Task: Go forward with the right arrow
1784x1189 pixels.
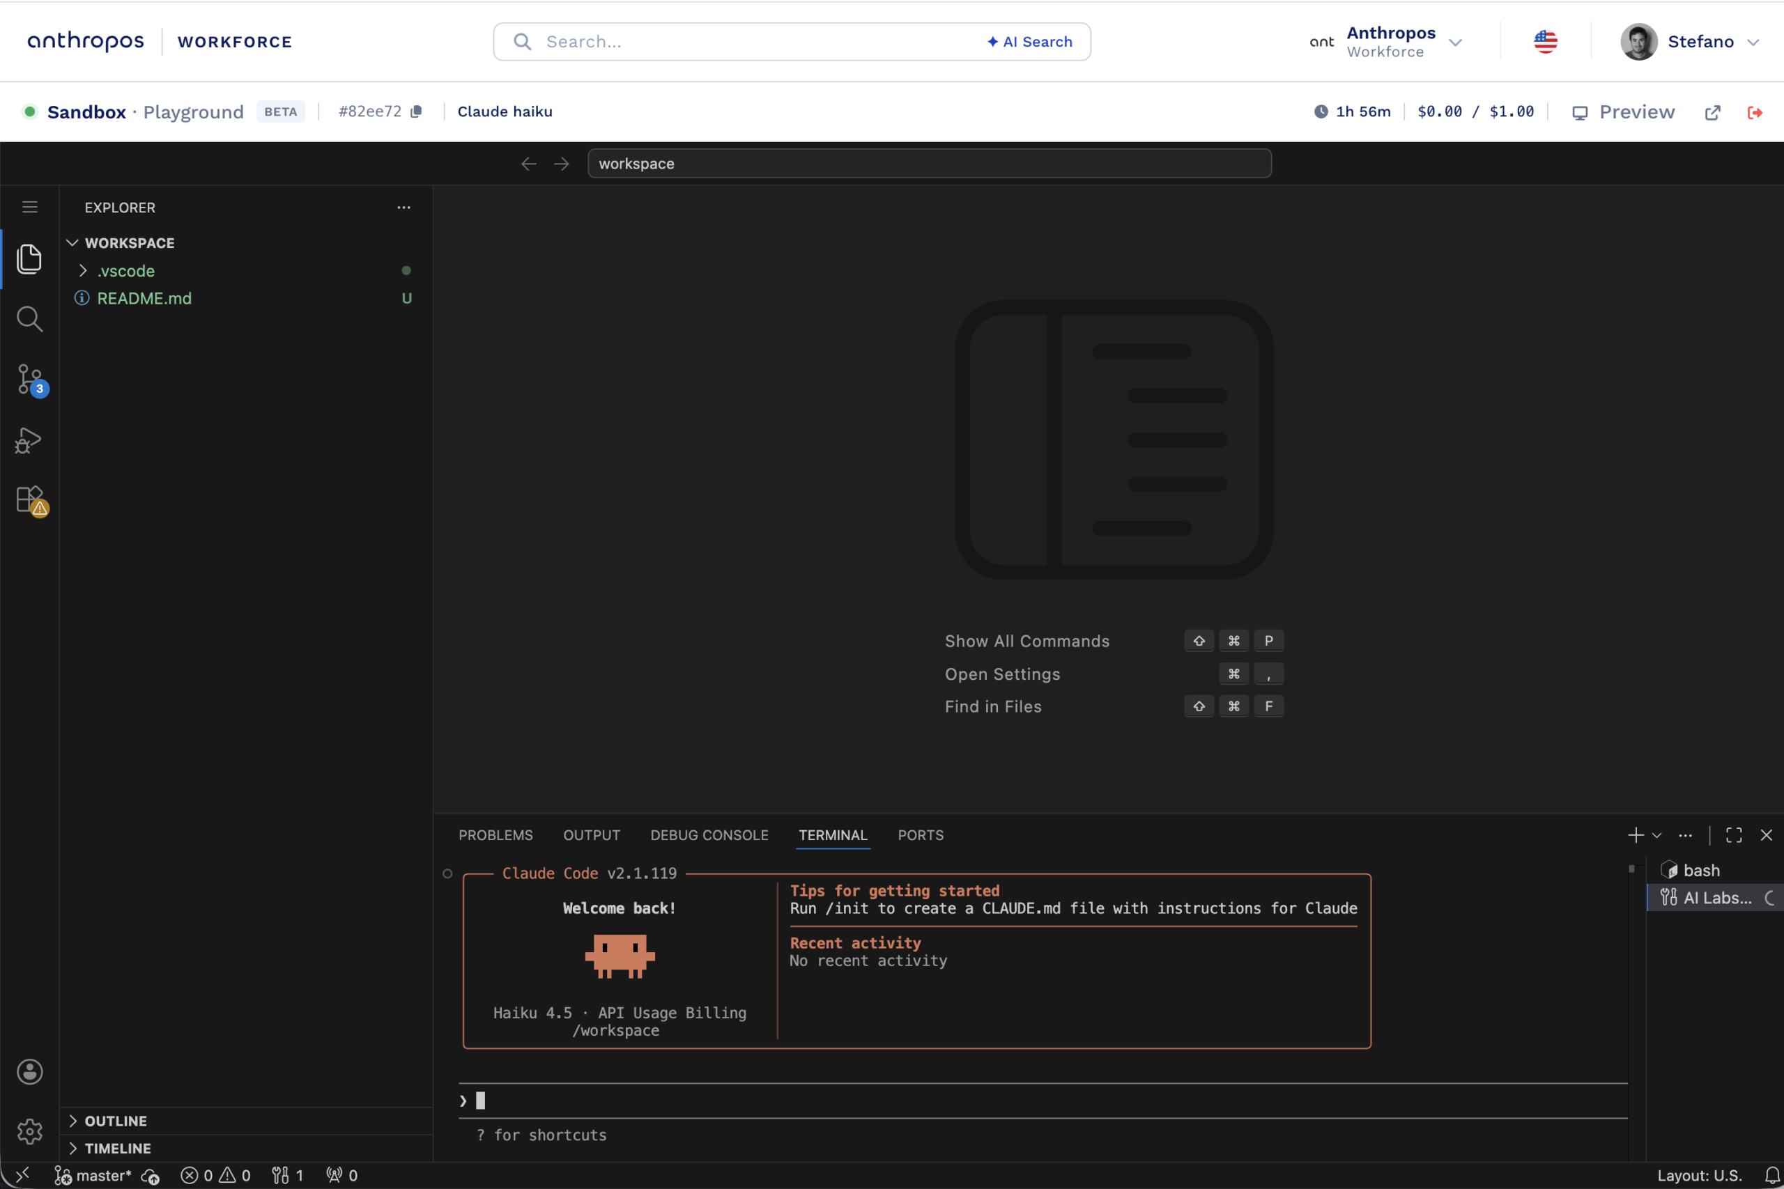Action: click(561, 164)
